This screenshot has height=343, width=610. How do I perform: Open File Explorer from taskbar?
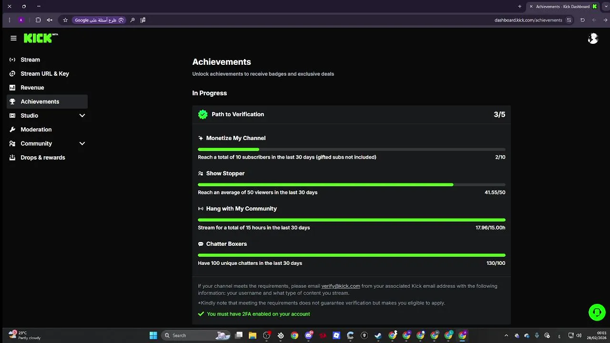(253, 335)
